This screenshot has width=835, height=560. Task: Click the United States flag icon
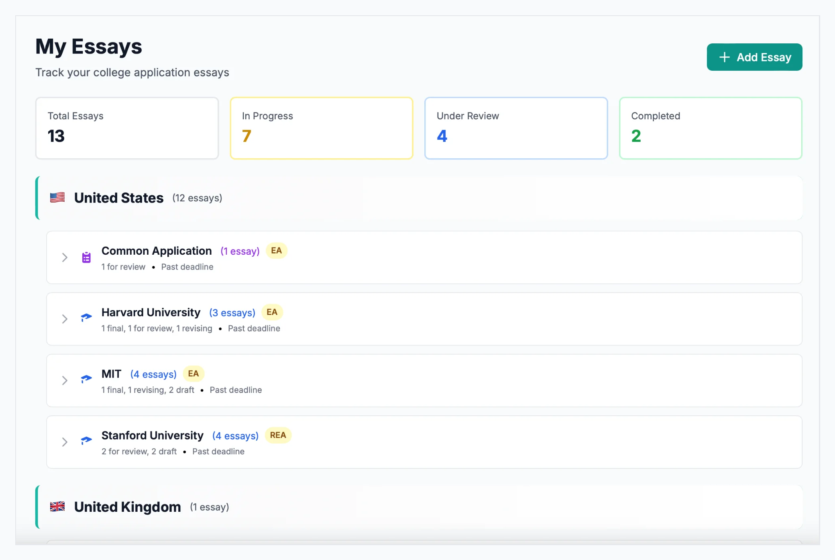pos(57,197)
